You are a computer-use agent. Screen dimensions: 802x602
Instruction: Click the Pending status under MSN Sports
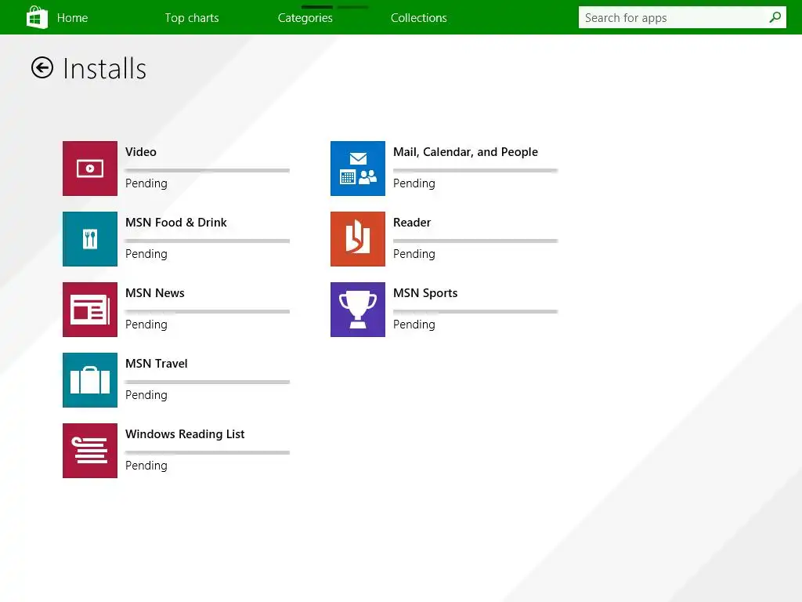pyautogui.click(x=414, y=325)
